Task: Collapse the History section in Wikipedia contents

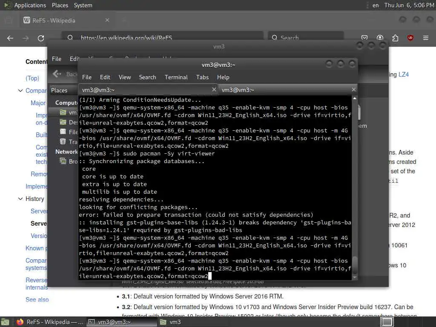Action: [x=20, y=199]
